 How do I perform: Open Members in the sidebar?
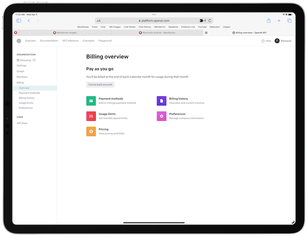[x=22, y=77]
